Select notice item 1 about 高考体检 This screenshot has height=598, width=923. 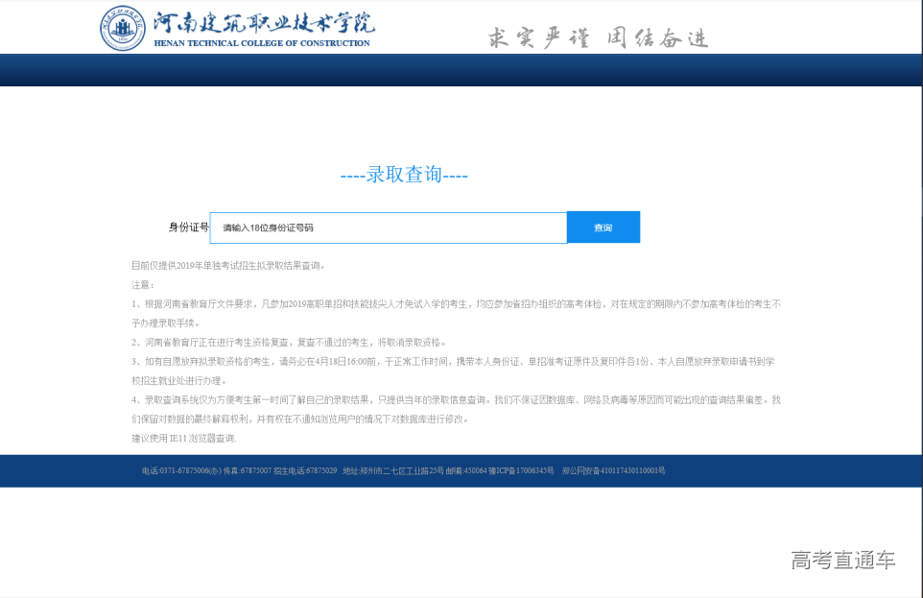pyautogui.click(x=456, y=303)
